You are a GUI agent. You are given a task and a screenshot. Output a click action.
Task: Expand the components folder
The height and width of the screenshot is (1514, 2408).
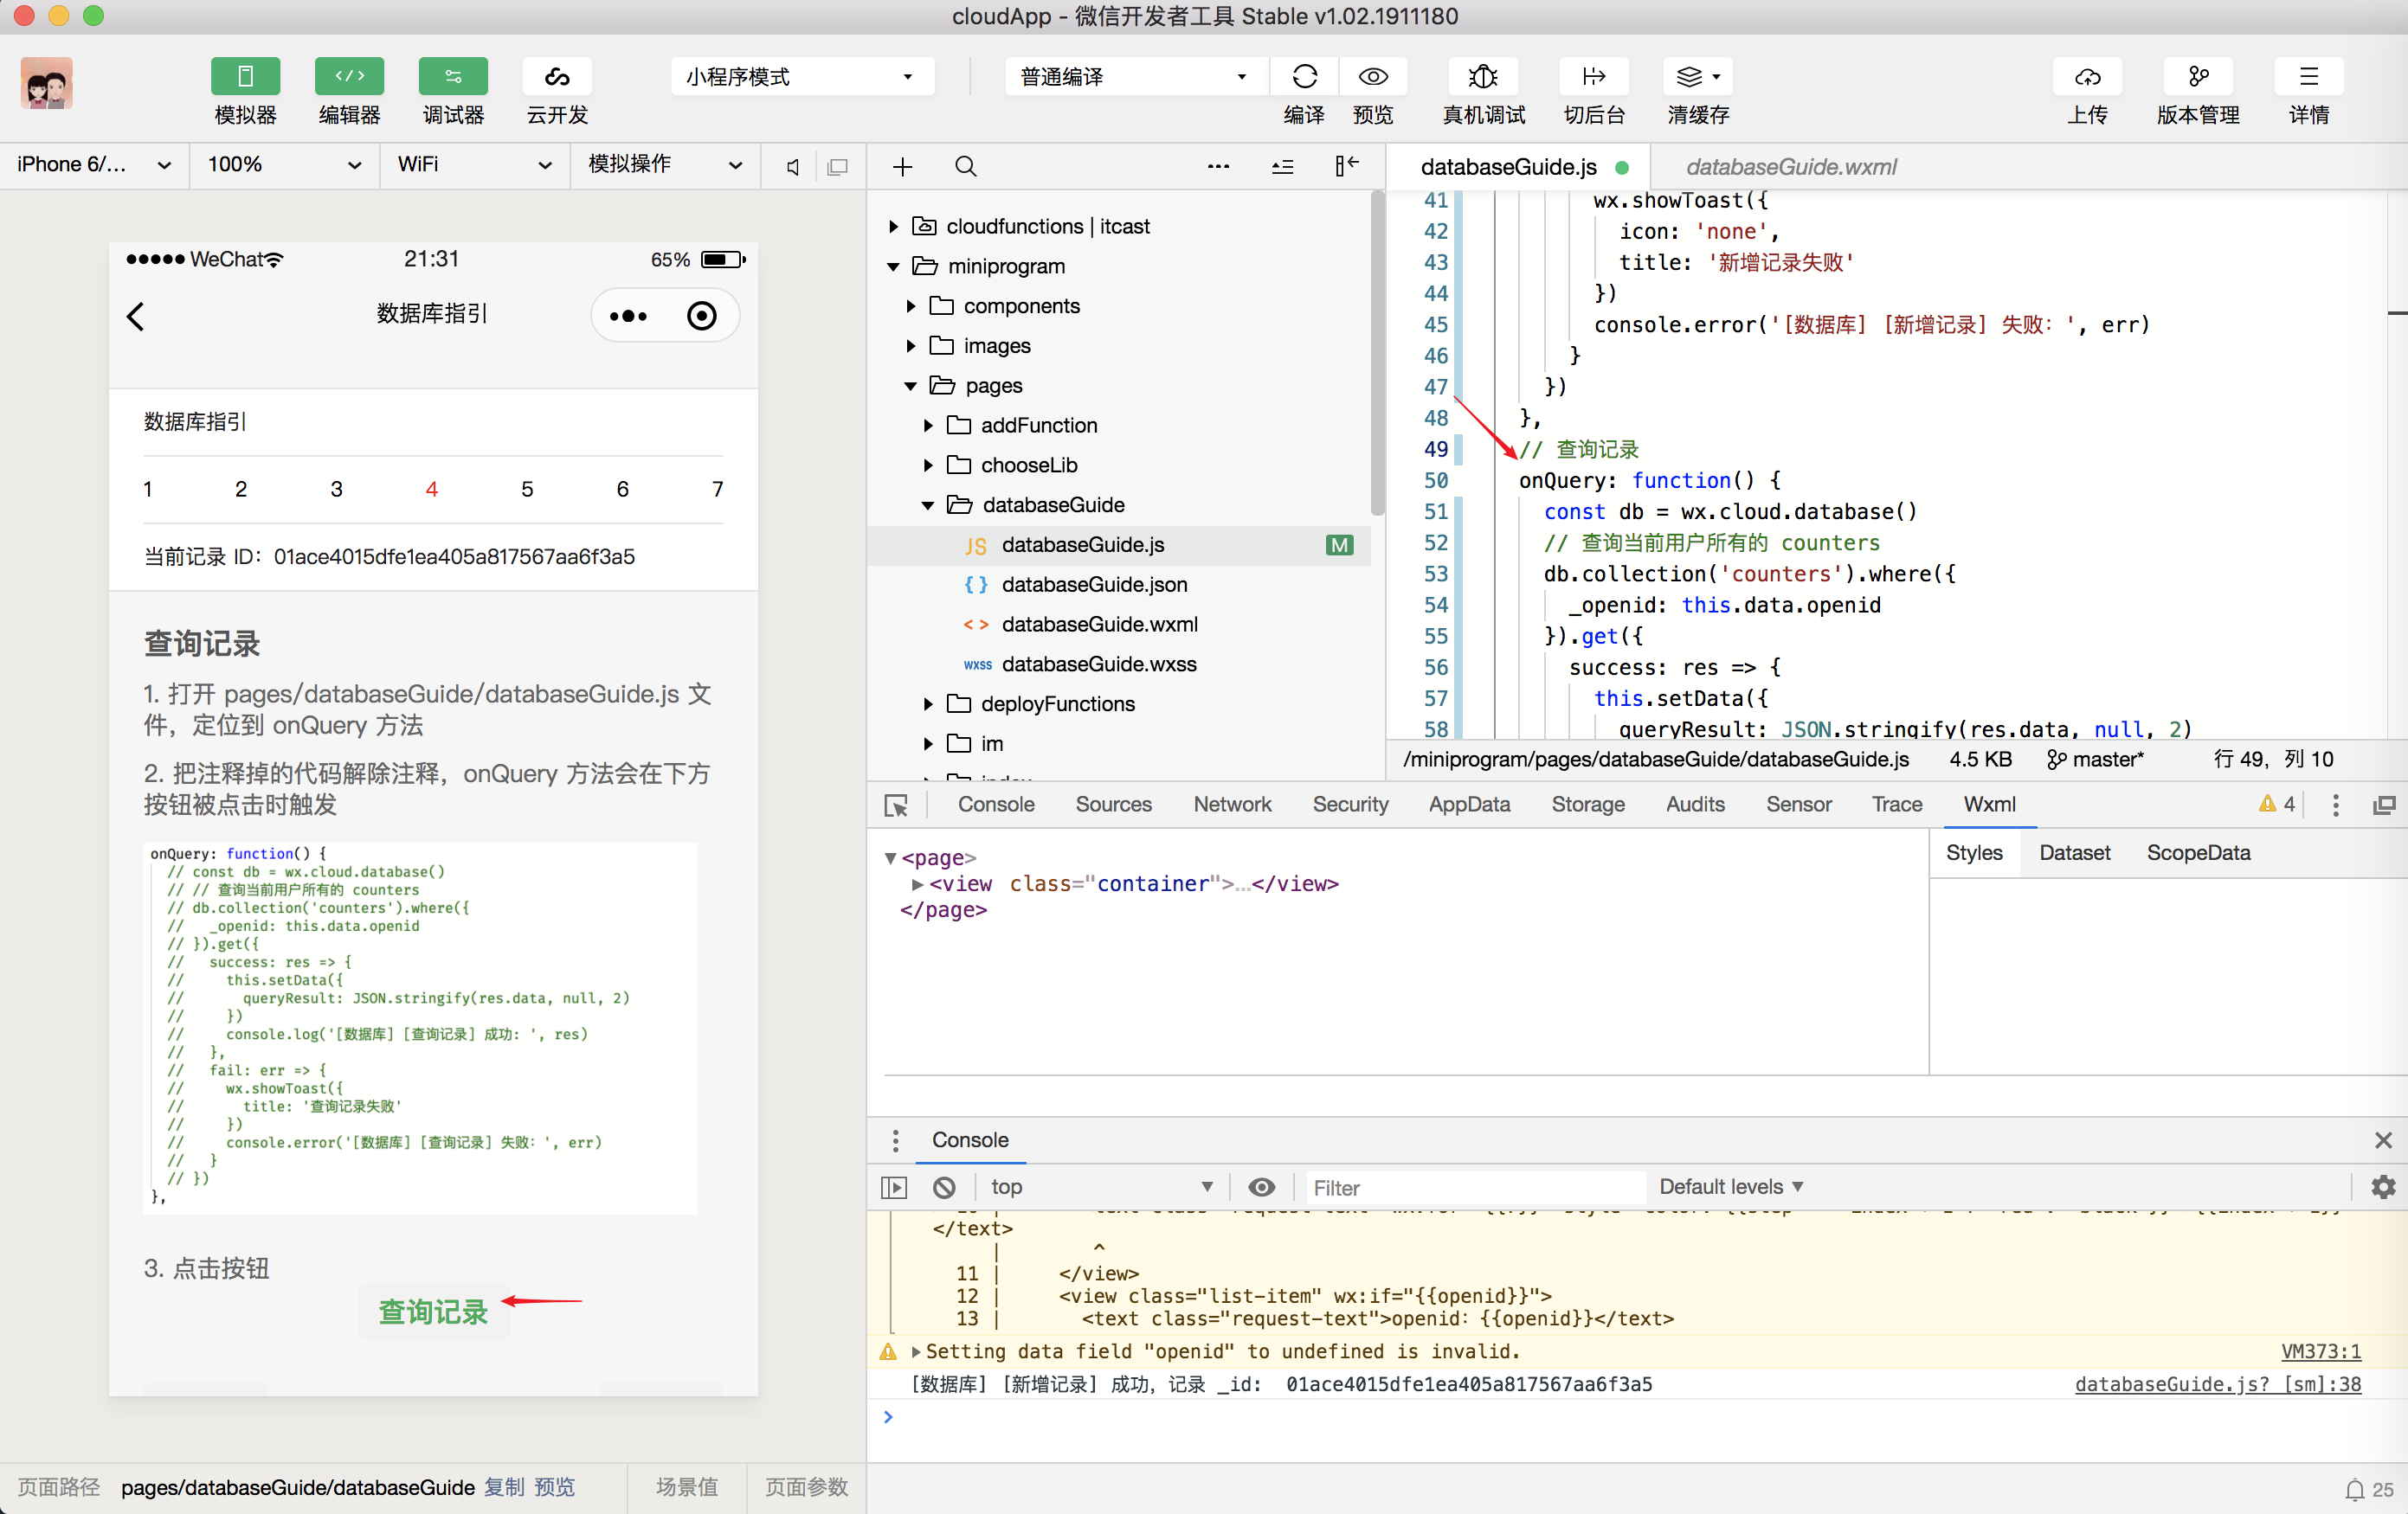pos(911,307)
